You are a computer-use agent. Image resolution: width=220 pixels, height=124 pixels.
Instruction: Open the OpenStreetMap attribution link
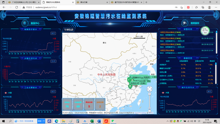pyautogui.click(x=140, y=113)
